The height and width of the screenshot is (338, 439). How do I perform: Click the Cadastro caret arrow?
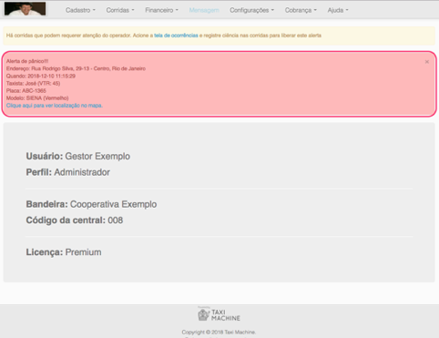94,10
